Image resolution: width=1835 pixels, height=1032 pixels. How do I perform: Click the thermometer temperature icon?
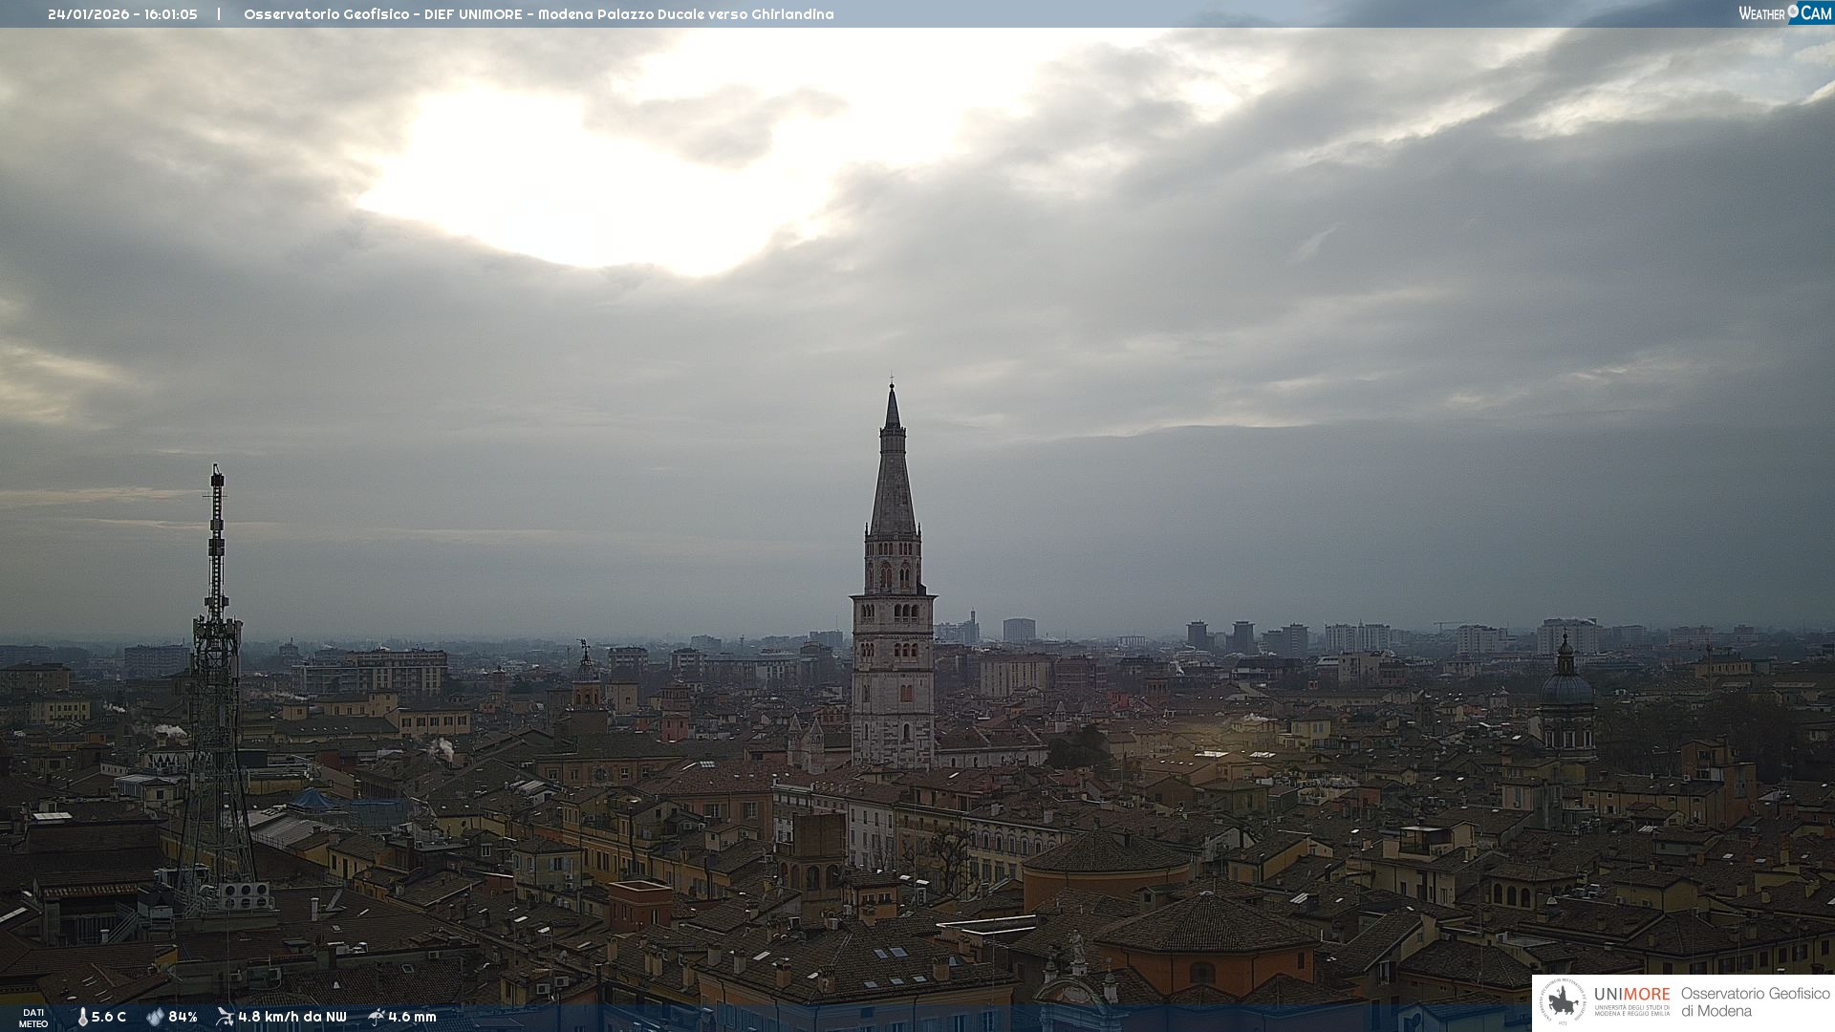point(82,1017)
